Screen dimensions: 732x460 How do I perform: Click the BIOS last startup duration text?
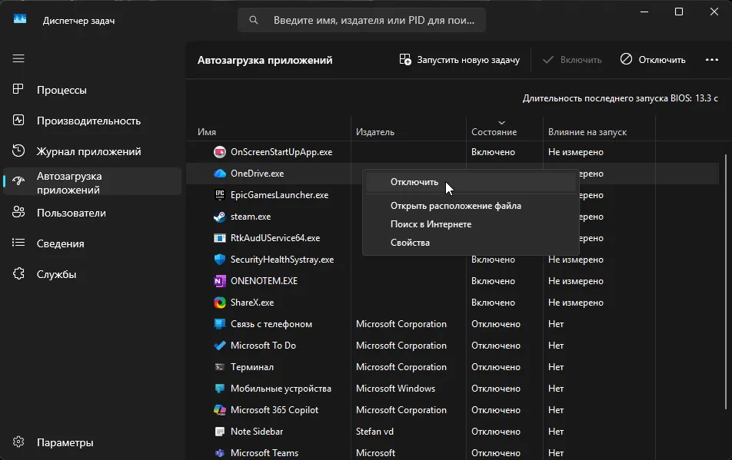tap(620, 98)
